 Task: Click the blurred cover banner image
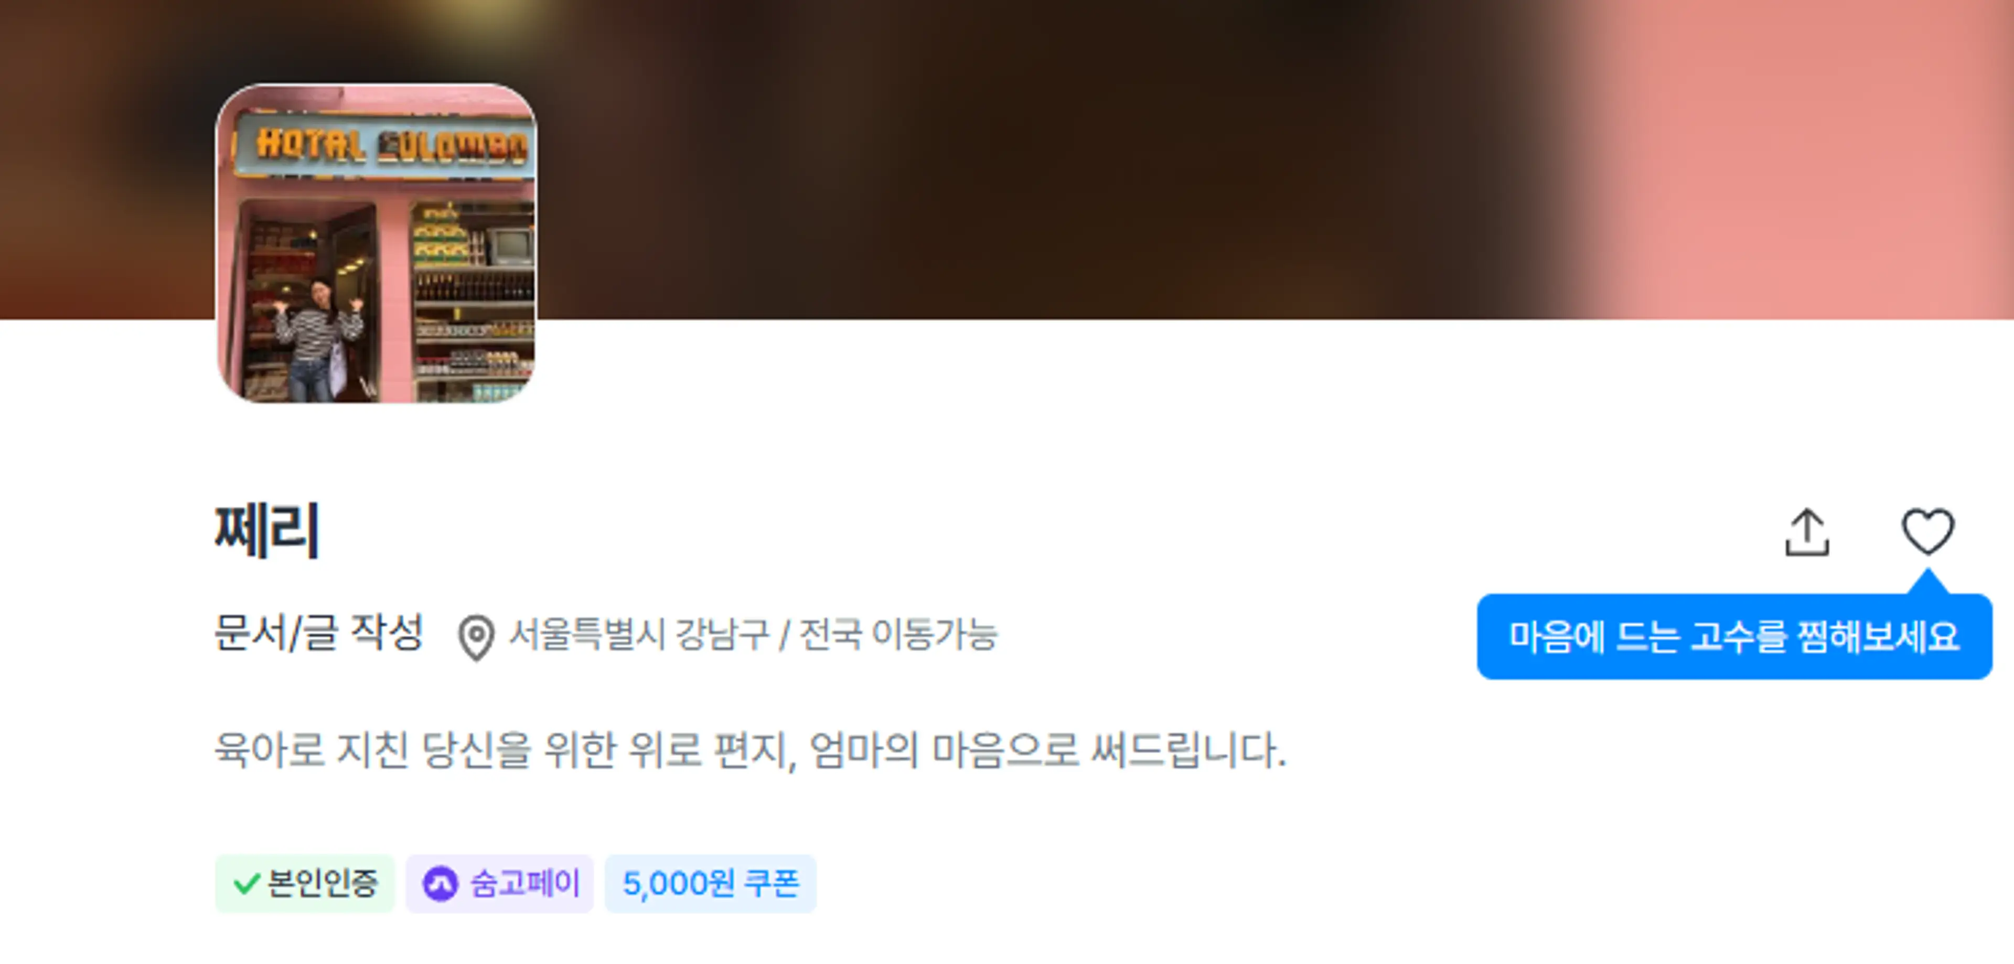point(1007,159)
